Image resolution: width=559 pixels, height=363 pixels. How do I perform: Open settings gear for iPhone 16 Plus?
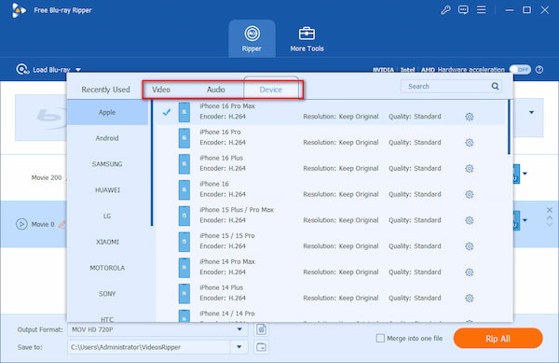(470, 169)
